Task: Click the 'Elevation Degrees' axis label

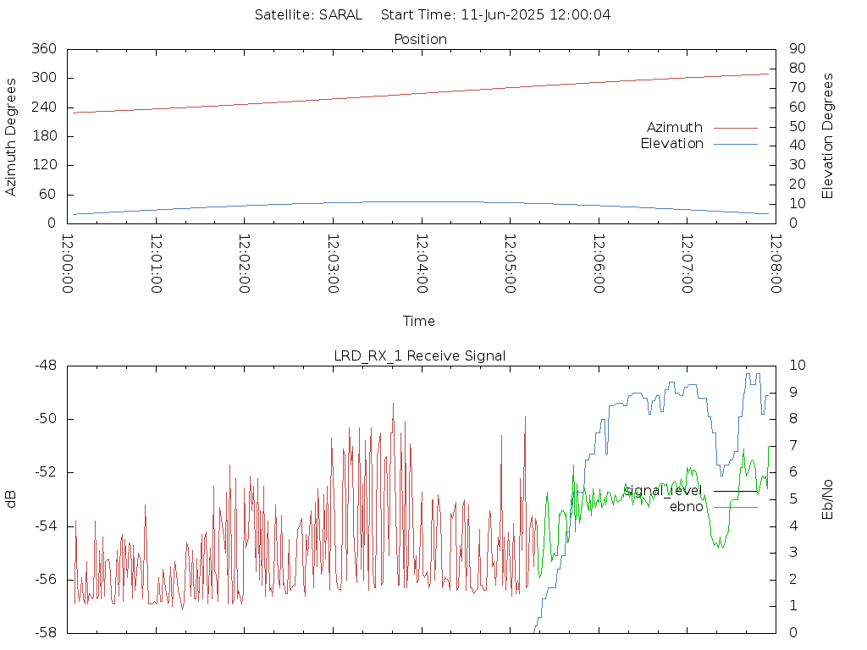Action: [827, 136]
